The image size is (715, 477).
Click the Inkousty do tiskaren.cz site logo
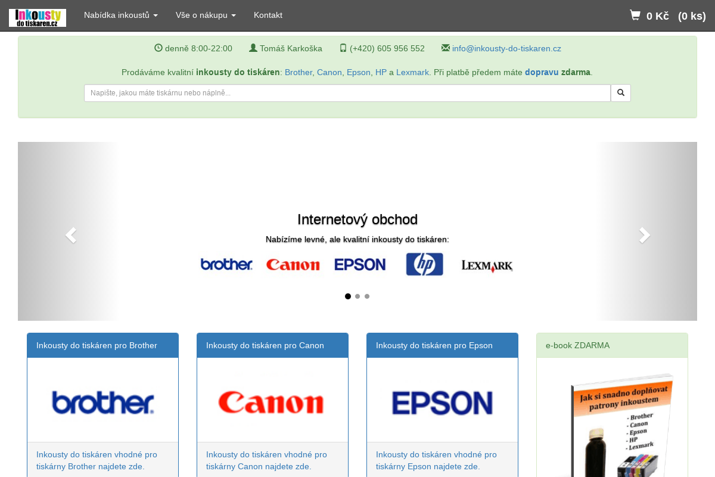point(38,18)
